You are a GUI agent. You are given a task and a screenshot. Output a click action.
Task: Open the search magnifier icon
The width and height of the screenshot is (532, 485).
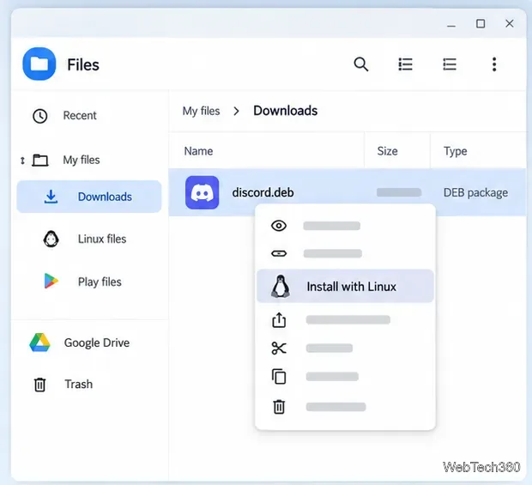click(x=361, y=64)
